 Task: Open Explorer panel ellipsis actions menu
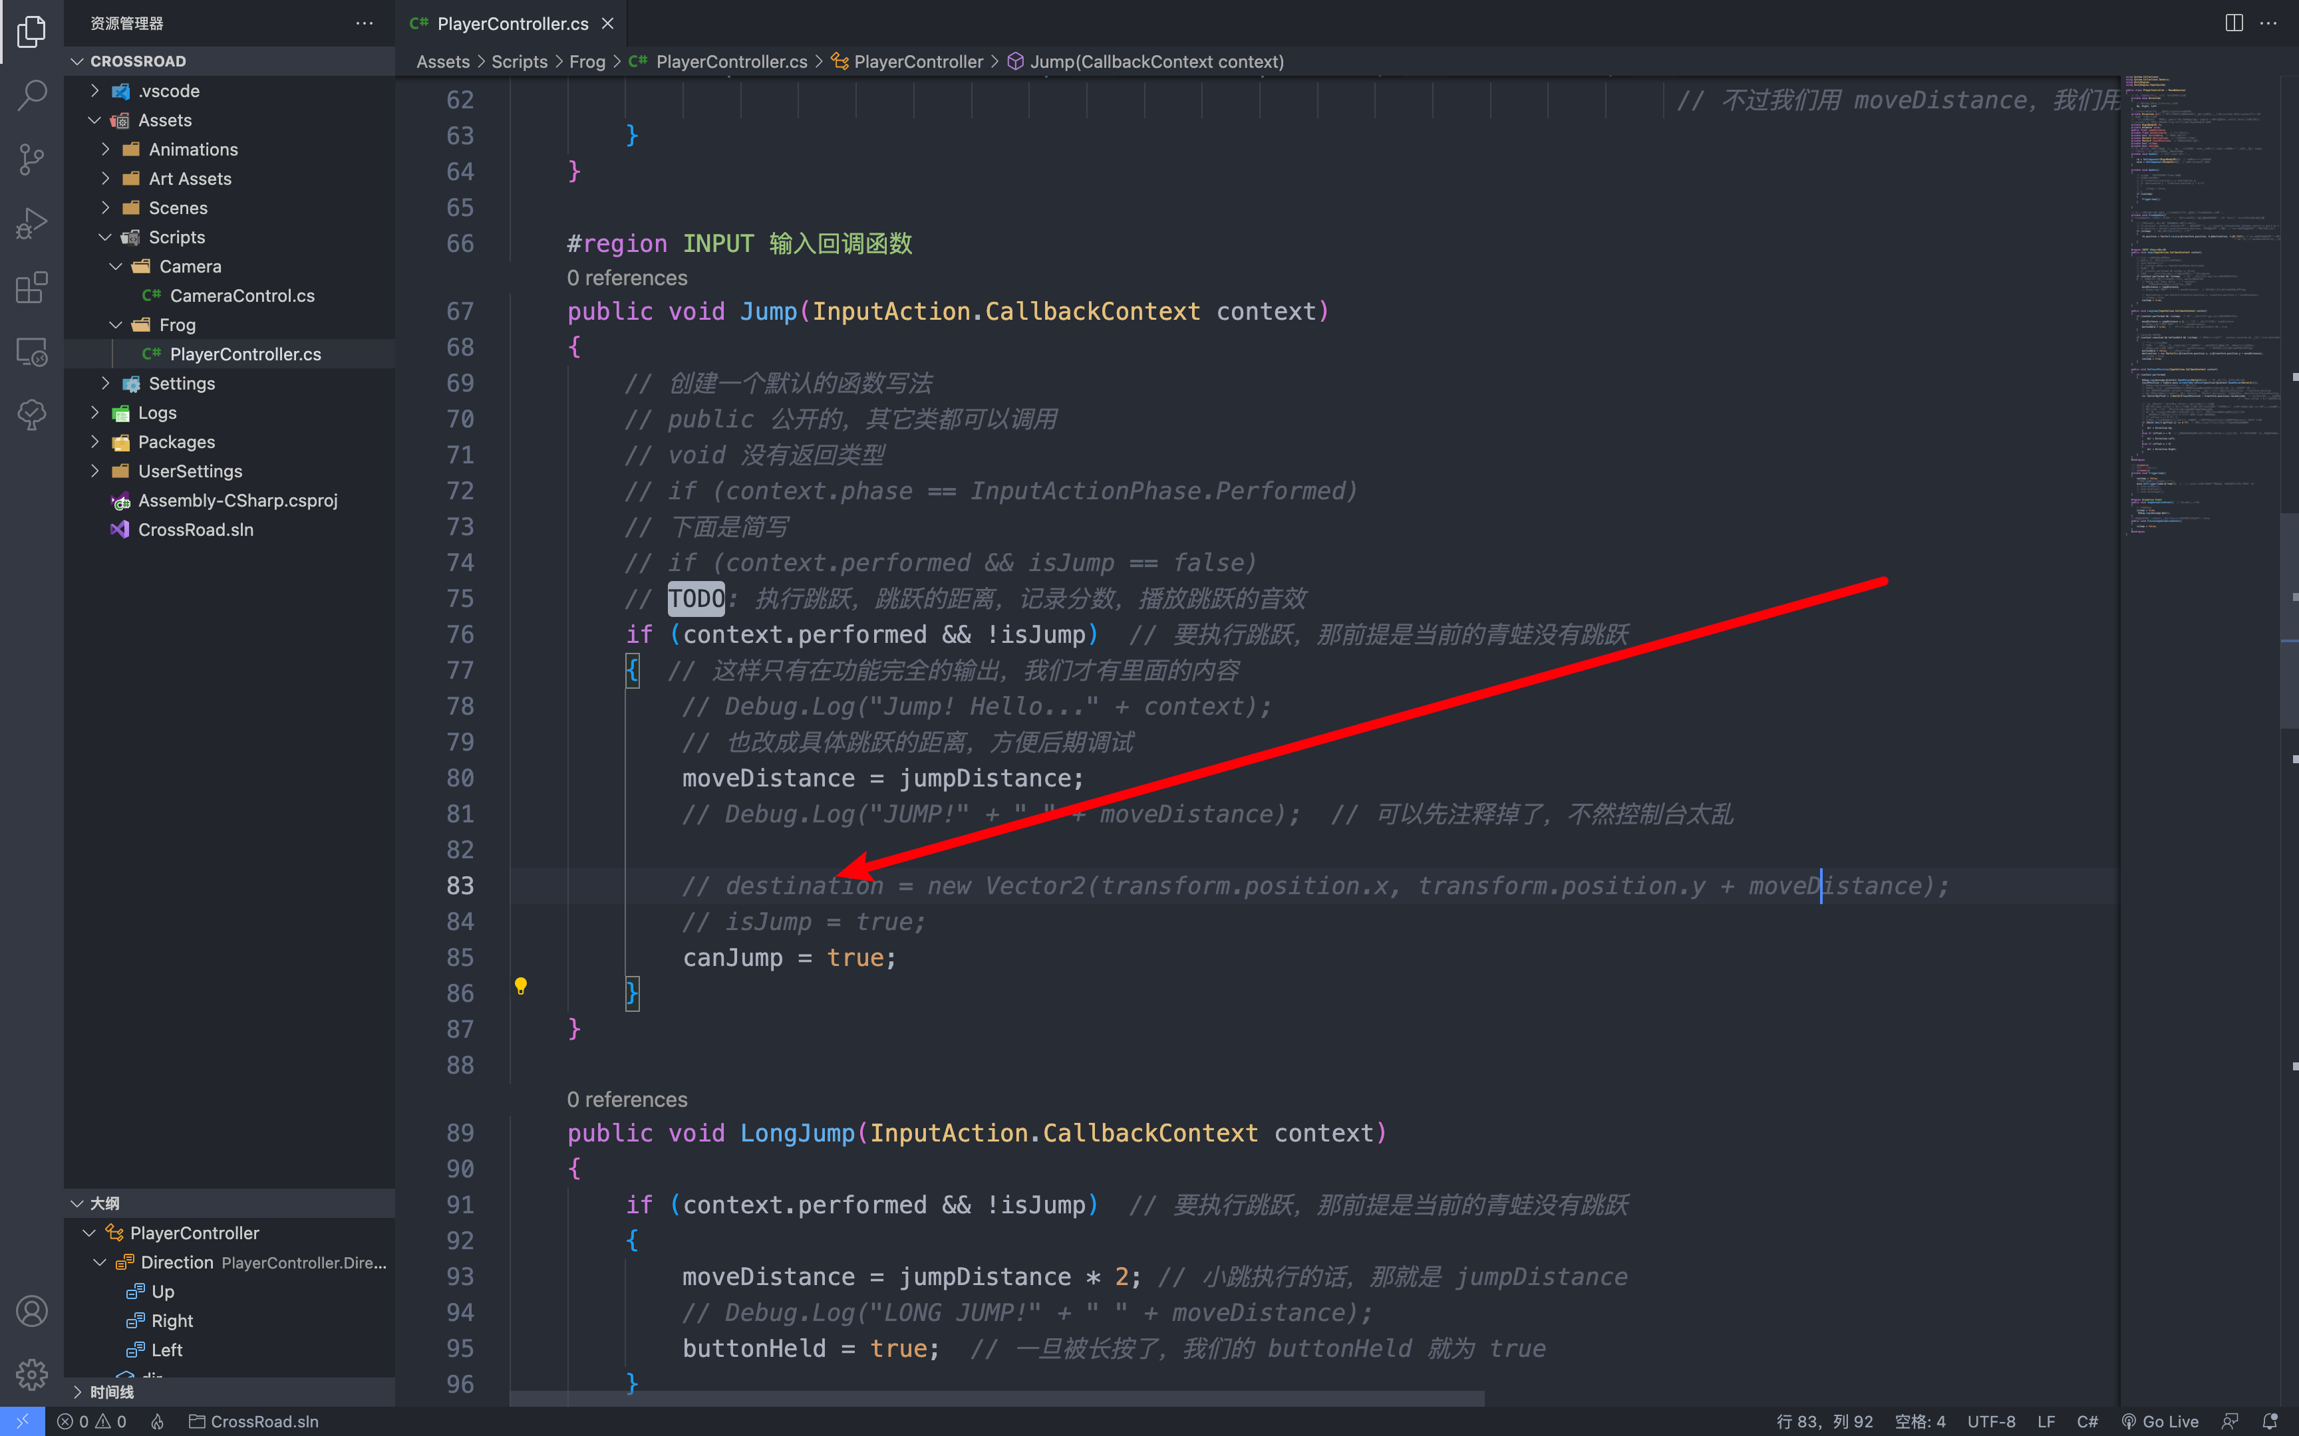point(364,23)
